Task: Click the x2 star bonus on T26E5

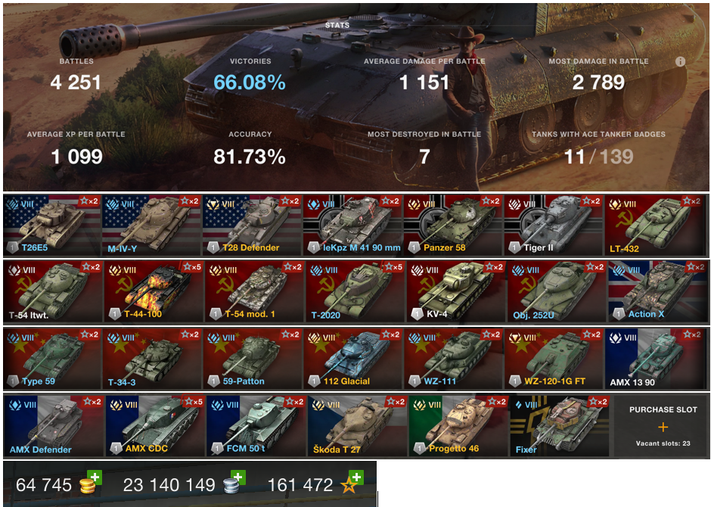Action: (x=89, y=201)
